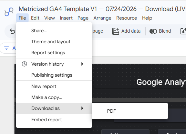Open the File menu

coord(22,18)
